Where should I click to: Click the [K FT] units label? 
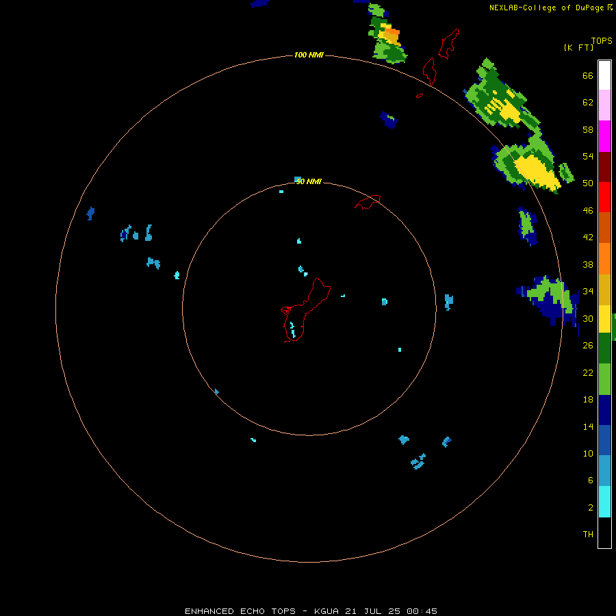578,47
